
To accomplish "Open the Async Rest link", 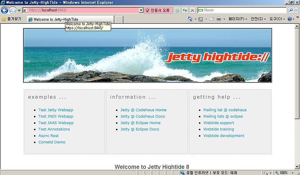I will click(x=48, y=135).
